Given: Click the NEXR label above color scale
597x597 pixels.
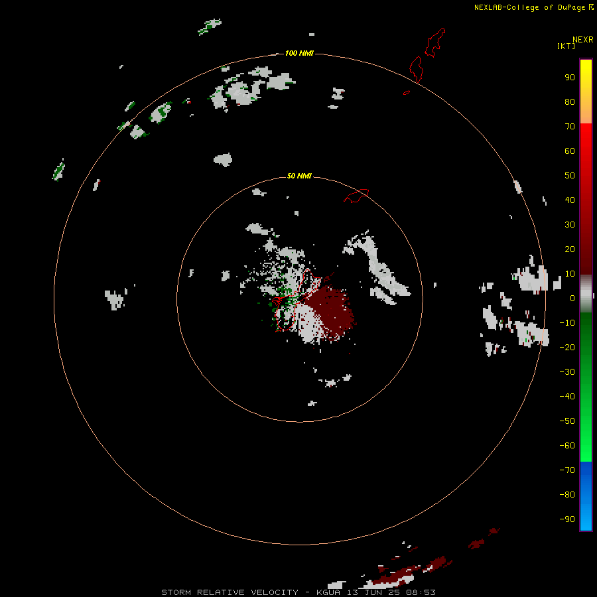Looking at the screenshot, I should coord(583,40).
